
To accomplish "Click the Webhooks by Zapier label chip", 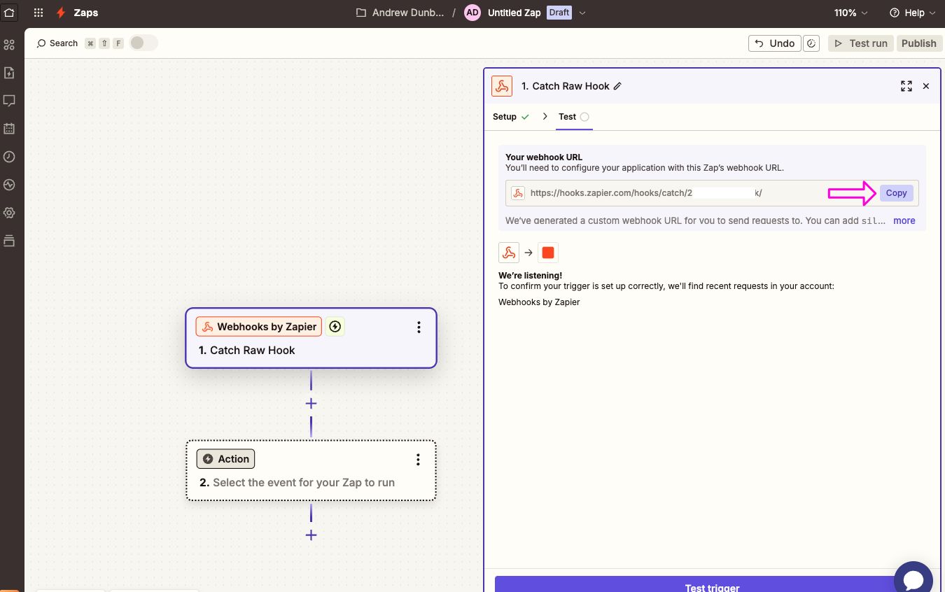I will (x=259, y=327).
